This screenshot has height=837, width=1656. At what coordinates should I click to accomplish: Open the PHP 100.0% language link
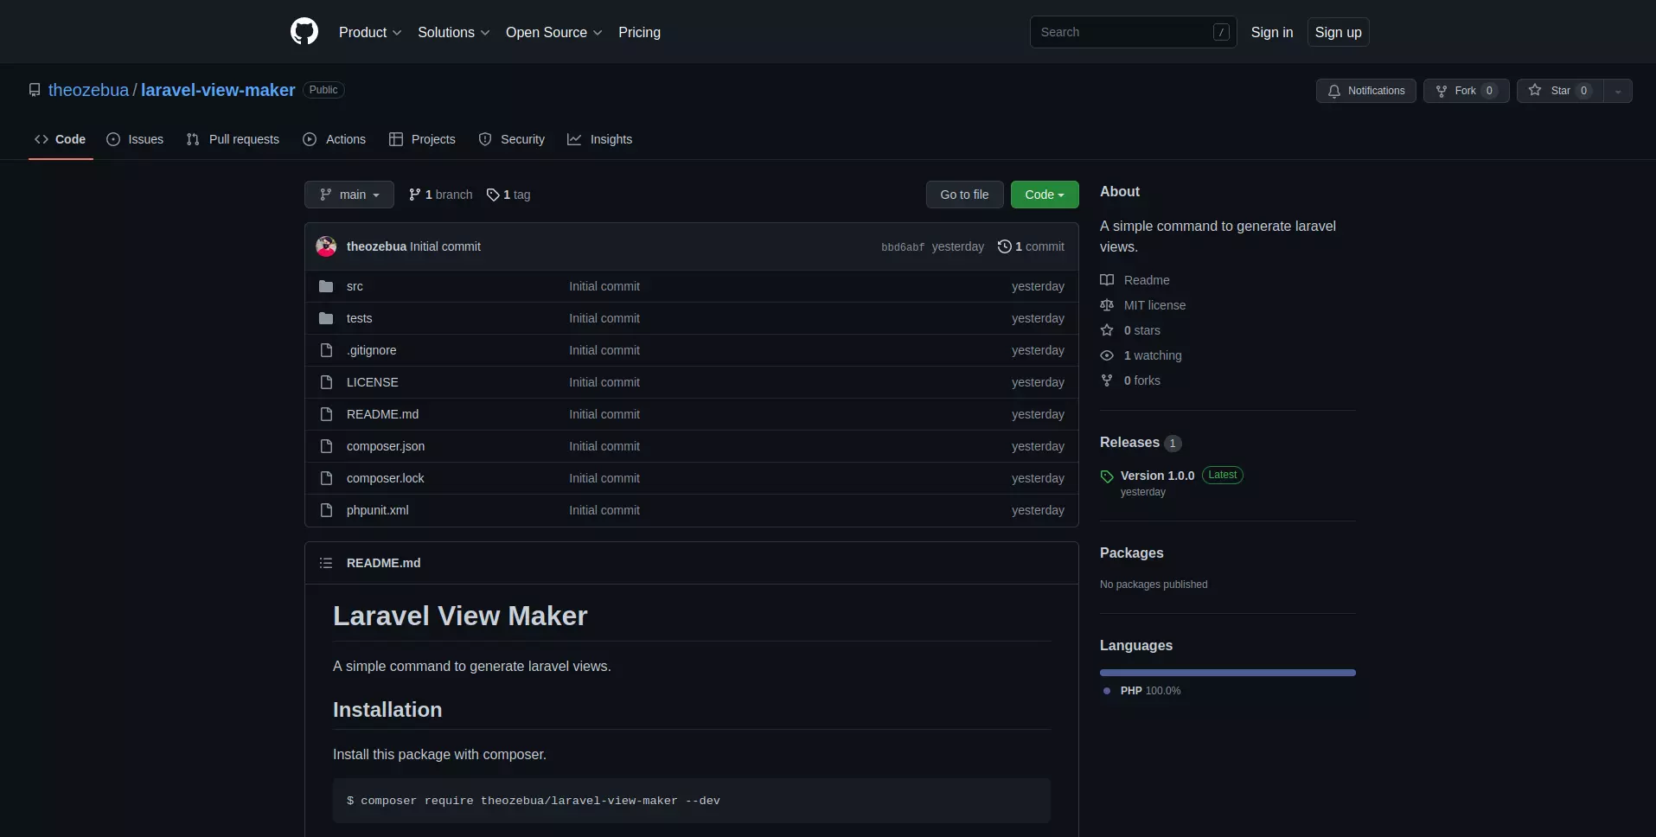1150,691
